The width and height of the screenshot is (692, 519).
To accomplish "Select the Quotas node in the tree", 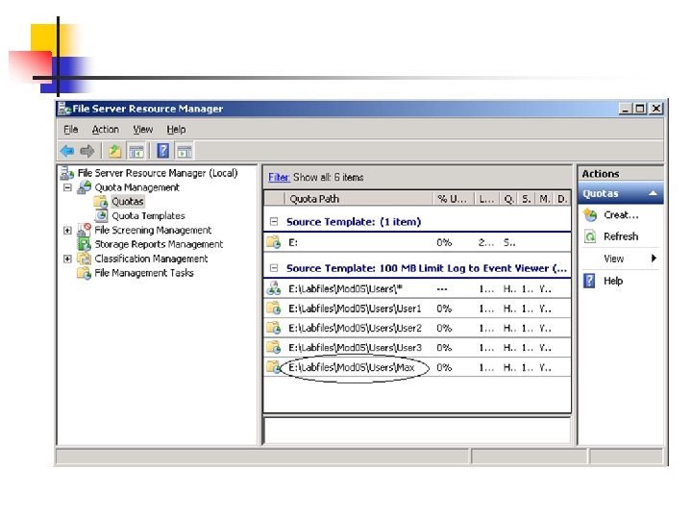I will (x=128, y=202).
